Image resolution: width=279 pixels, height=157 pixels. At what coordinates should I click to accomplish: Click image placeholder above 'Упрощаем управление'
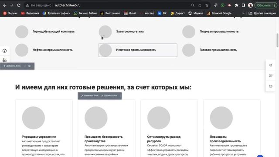pos(34,118)
